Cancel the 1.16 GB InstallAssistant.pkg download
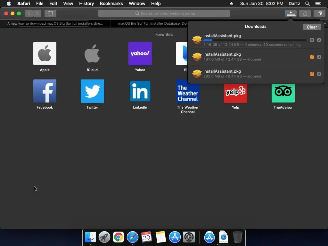Screen dimensions: 328x246 click(x=312, y=40)
